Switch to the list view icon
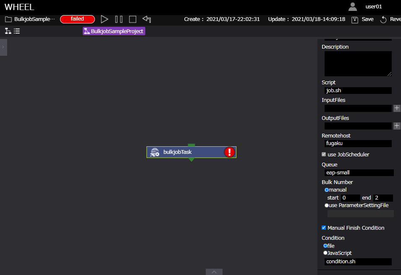Image resolution: width=401 pixels, height=275 pixels. 17,31
